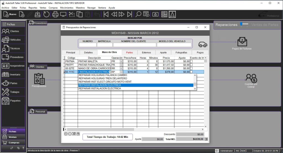Viewport: 283px width, 153px height.
Task: Toggle Exento checkbox on MANO DE OBRA row
Action: tap(191, 68)
